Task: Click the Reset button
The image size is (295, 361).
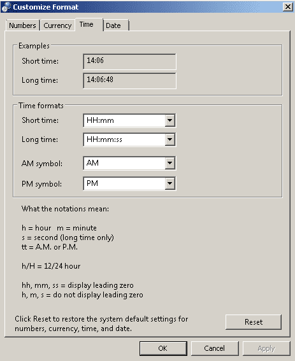Action: point(254,322)
